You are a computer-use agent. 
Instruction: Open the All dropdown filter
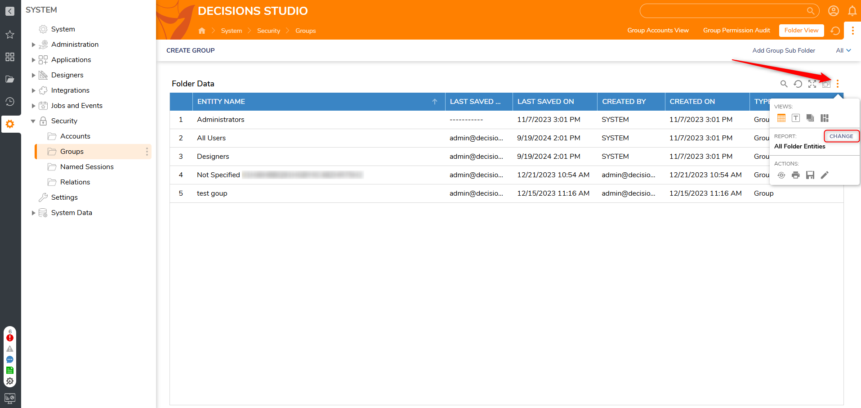coord(843,50)
